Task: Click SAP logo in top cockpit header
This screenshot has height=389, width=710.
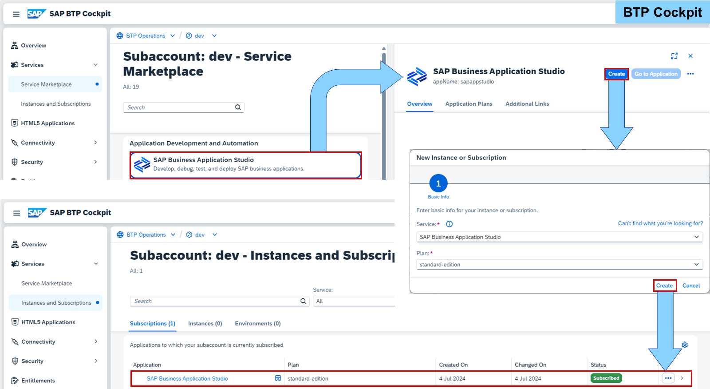Action: pyautogui.click(x=36, y=14)
